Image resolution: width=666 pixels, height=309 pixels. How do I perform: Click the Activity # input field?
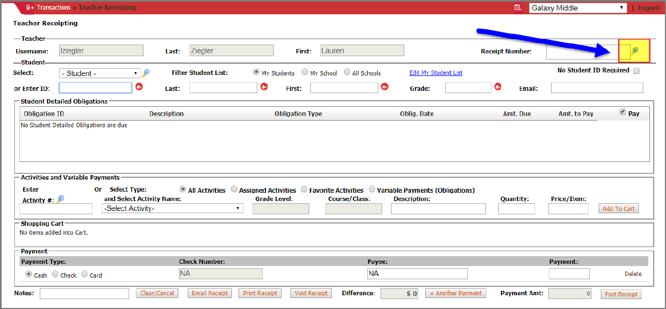(x=56, y=209)
